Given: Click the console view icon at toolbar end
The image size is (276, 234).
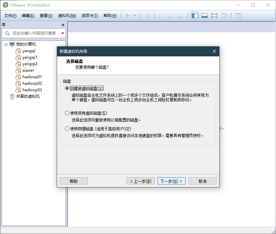Looking at the screenshot, I should coord(238,16).
